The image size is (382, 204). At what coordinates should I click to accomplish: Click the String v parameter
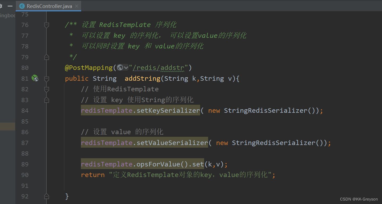pyautogui.click(x=216, y=79)
